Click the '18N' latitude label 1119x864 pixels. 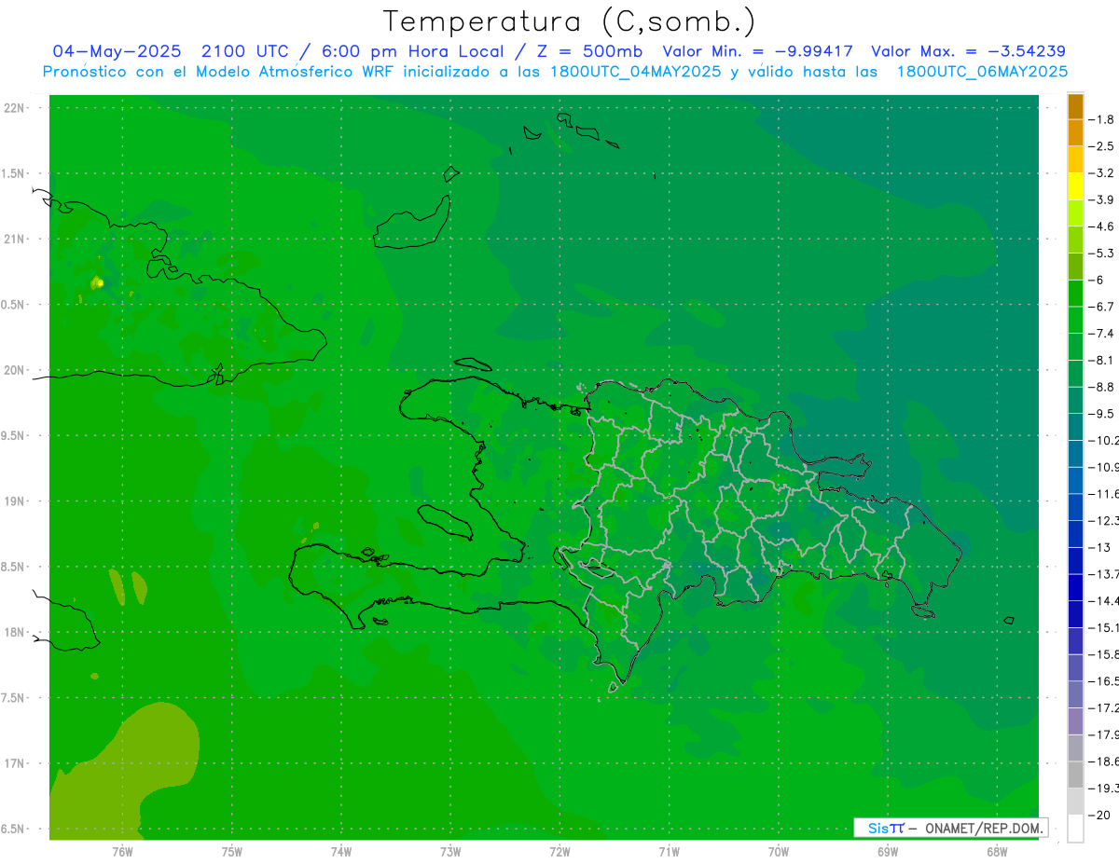pos(14,633)
